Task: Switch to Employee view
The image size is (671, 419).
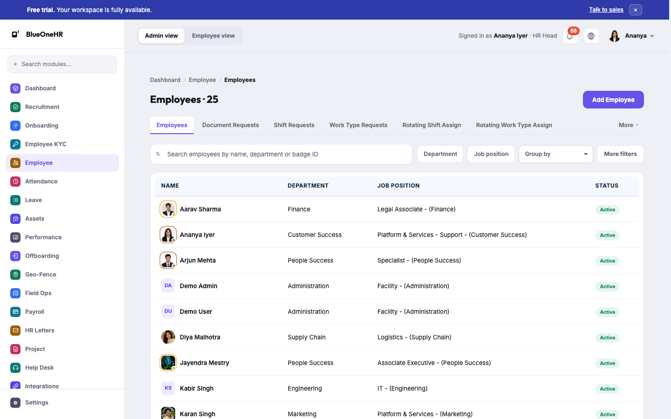Action: [213, 36]
